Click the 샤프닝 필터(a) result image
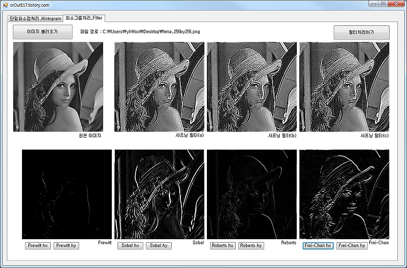This screenshot has height=268, width=407. (159, 87)
